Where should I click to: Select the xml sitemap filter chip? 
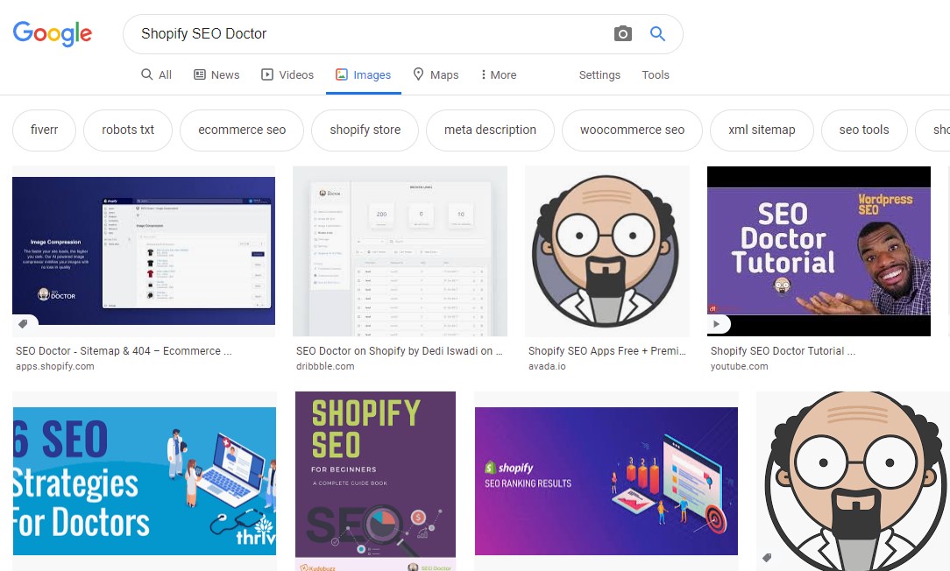pos(762,129)
